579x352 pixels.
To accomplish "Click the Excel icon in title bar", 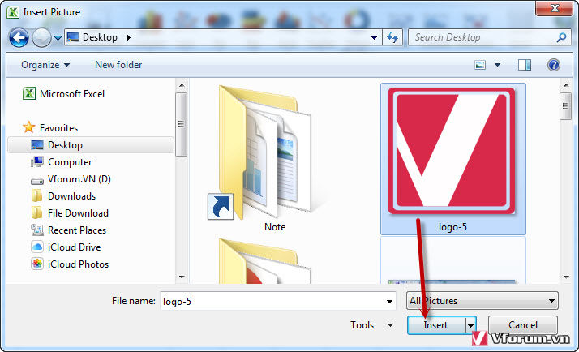I will [x=13, y=12].
